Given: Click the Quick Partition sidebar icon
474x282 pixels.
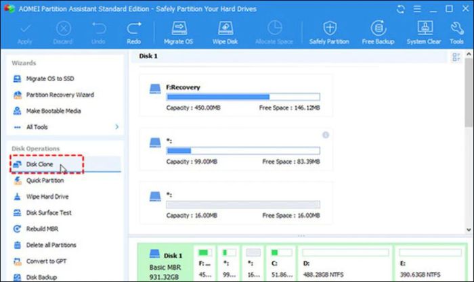Looking at the screenshot, I should [17, 181].
